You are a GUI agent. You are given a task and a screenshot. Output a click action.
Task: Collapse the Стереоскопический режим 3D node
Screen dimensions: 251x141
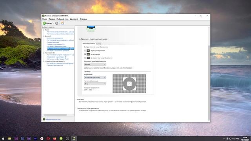pyautogui.click(x=44, y=61)
